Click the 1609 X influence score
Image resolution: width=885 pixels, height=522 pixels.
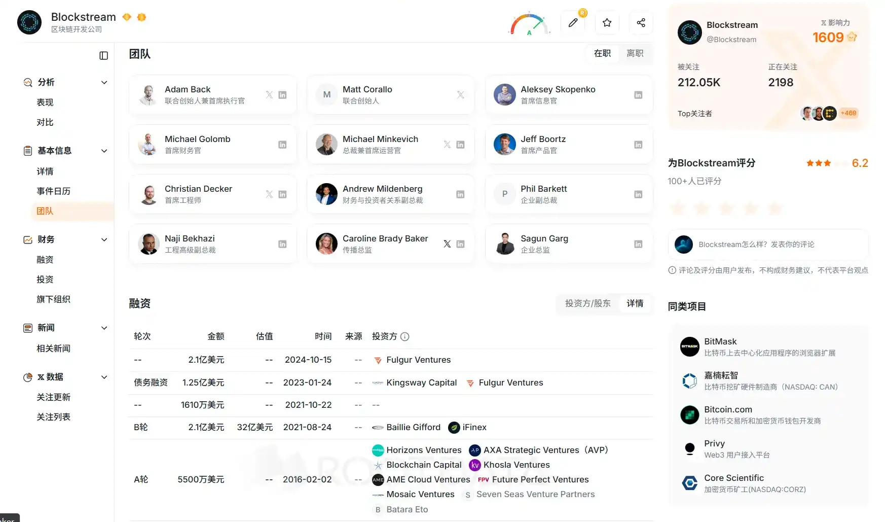coord(828,38)
